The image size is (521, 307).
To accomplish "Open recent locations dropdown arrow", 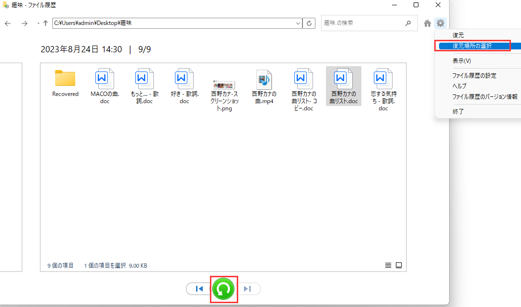I will [38, 23].
